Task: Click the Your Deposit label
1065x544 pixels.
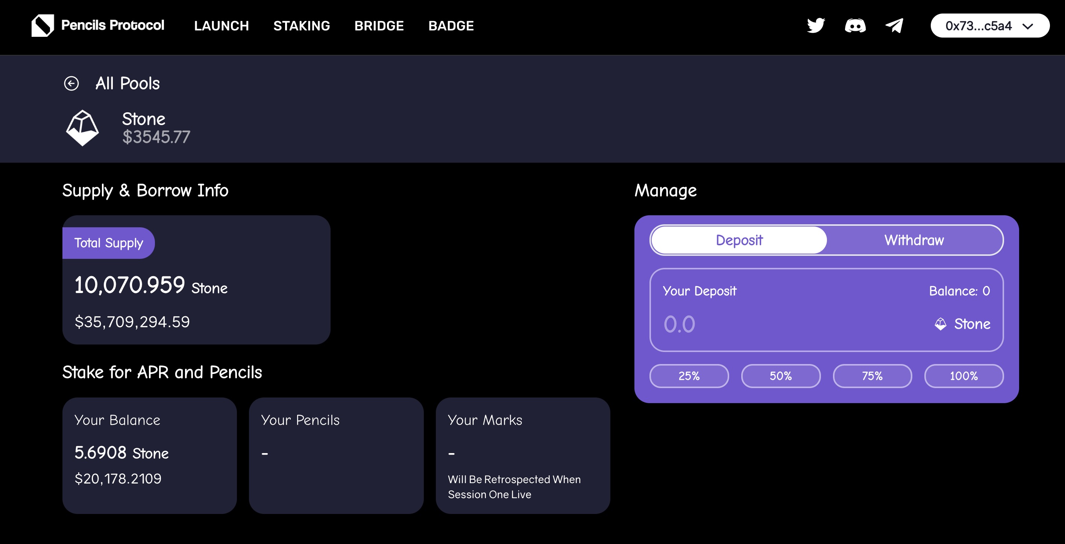Action: [699, 291]
